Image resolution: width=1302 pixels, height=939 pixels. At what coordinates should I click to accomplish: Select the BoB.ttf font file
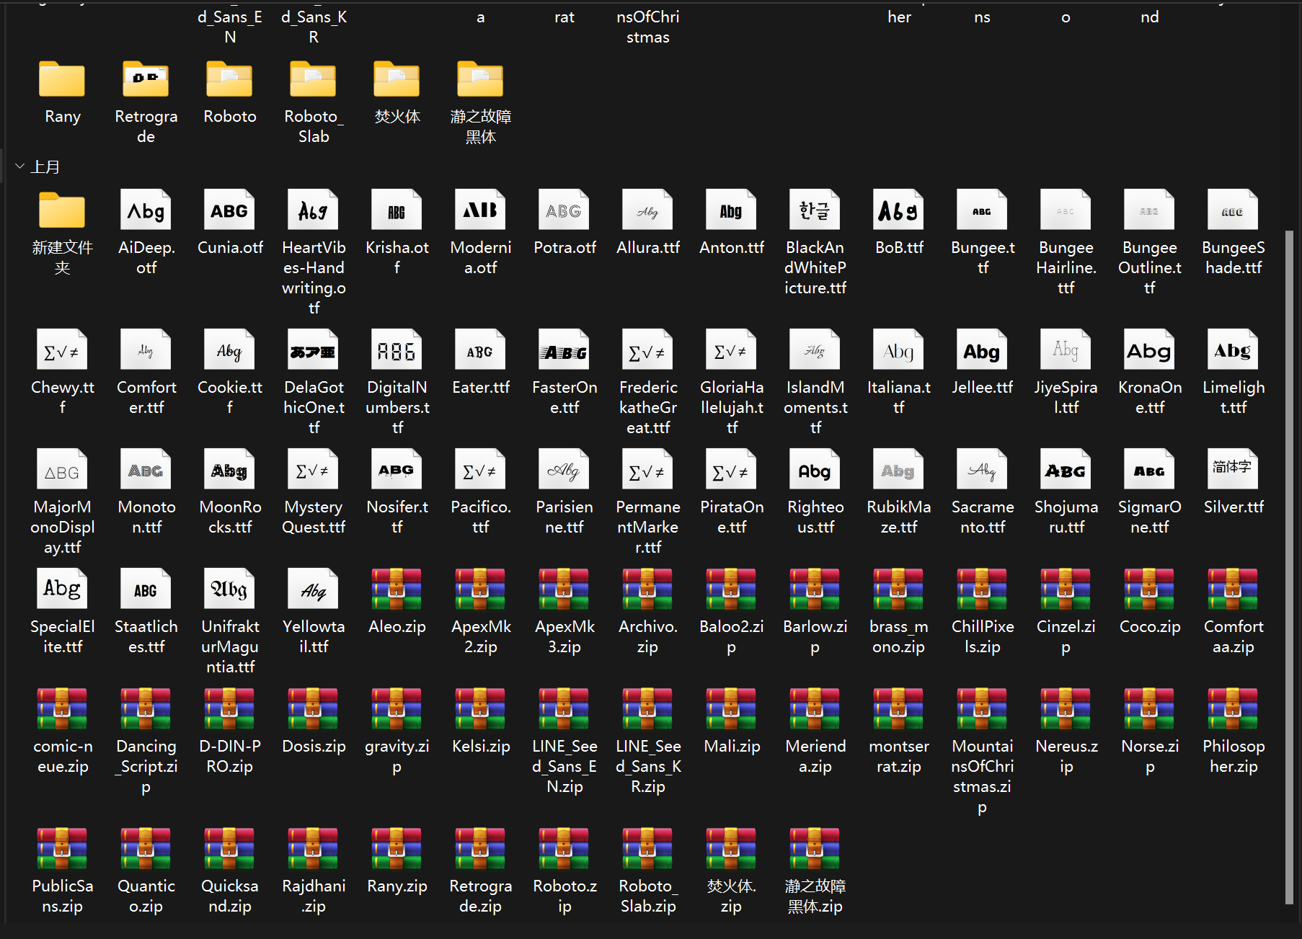click(x=898, y=210)
